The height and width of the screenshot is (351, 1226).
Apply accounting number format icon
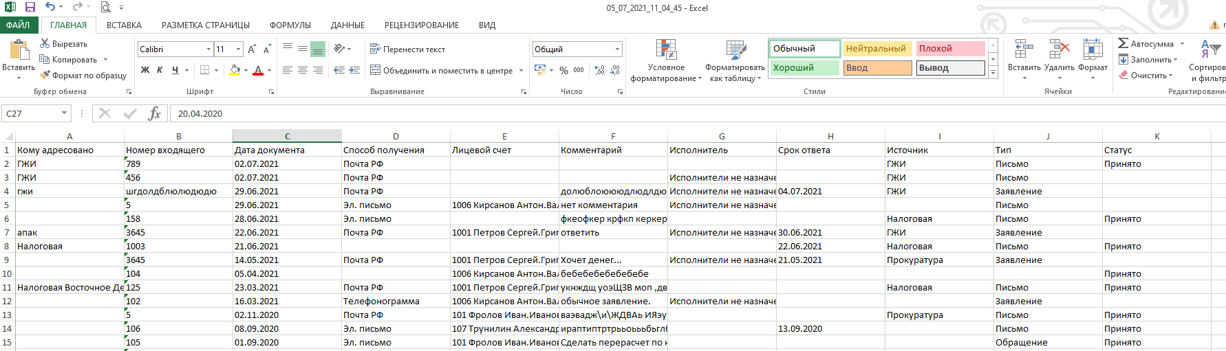[x=540, y=70]
